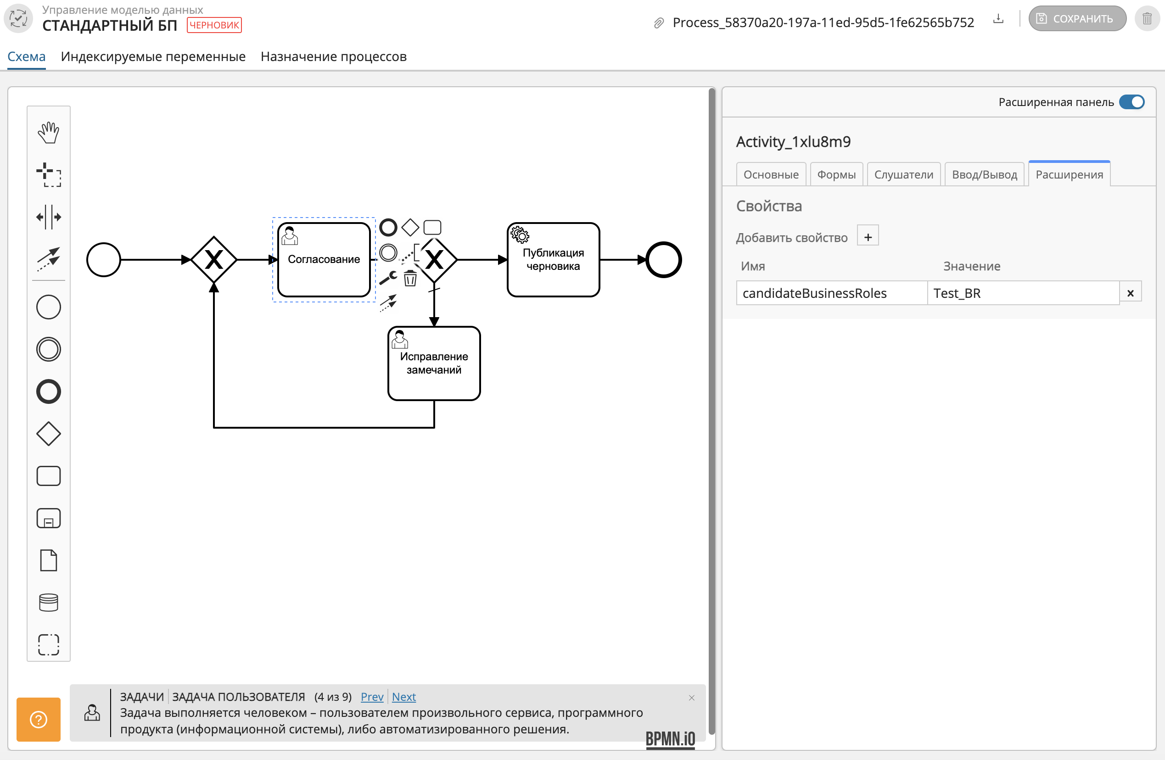Create expanded subprocess from palette
The image size is (1165, 760).
[x=49, y=518]
